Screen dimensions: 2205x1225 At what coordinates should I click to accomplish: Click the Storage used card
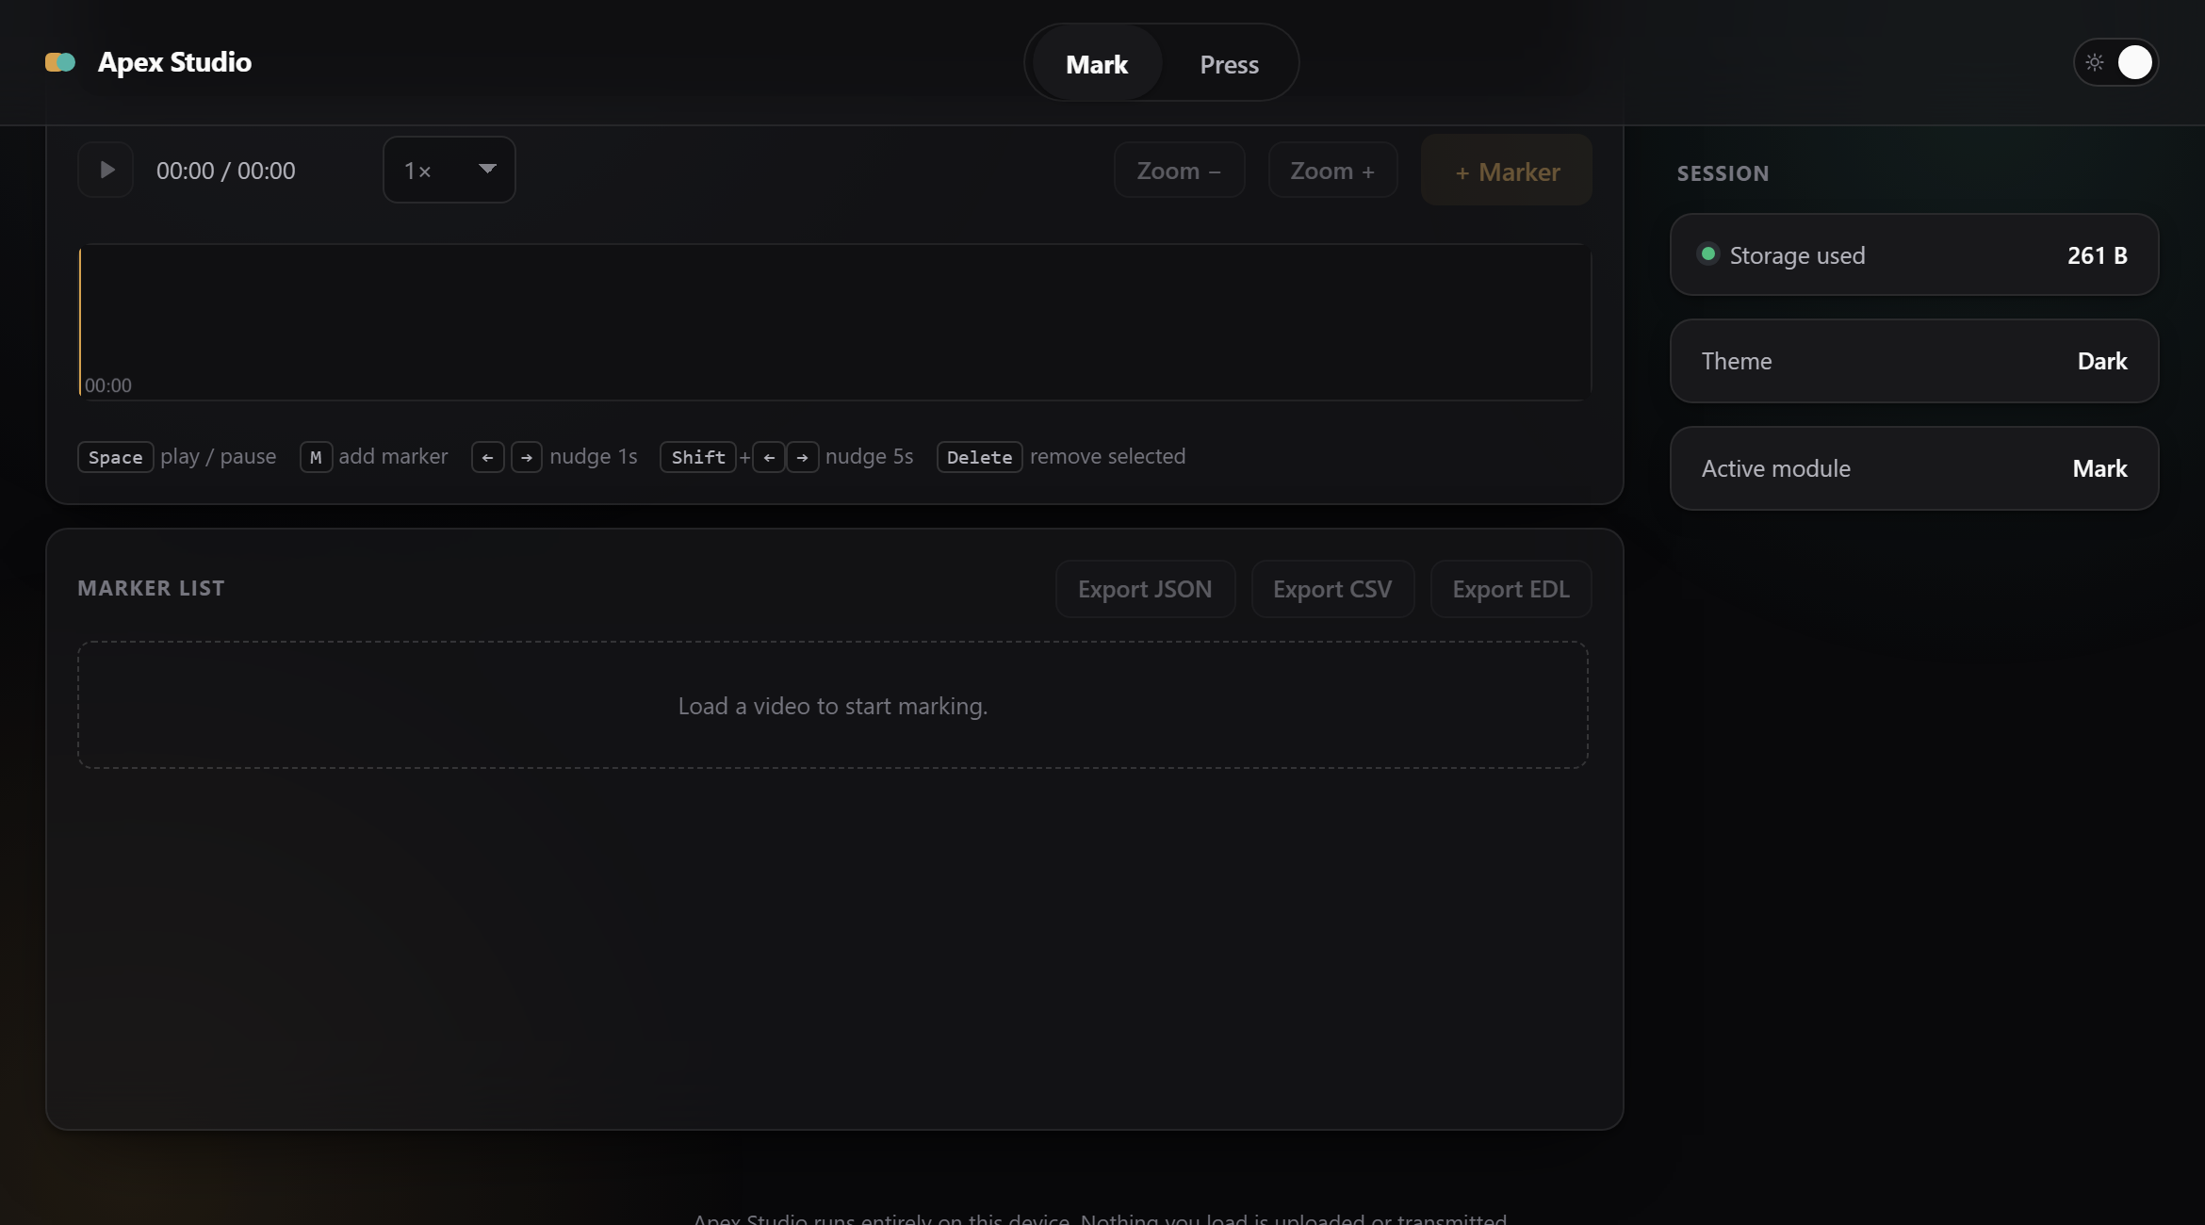click(x=1914, y=254)
